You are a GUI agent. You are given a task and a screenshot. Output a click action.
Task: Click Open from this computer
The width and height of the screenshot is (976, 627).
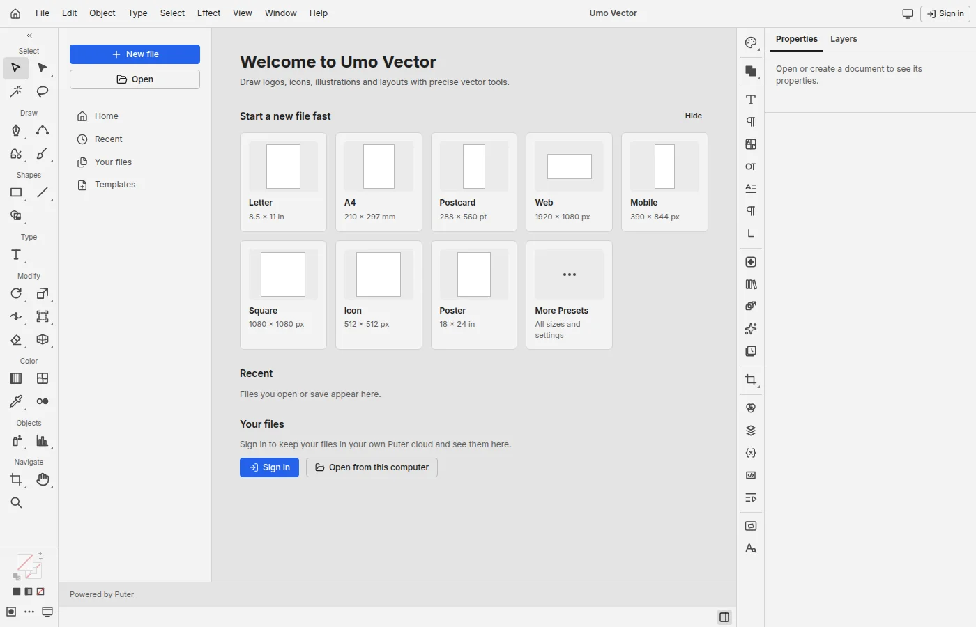click(372, 467)
